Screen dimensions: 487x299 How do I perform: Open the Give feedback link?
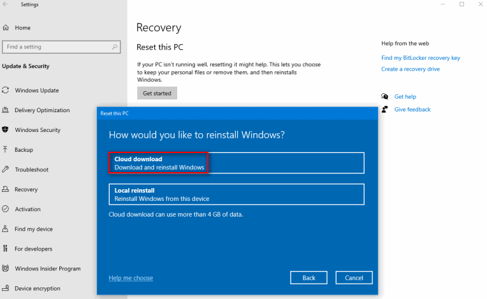pyautogui.click(x=412, y=109)
